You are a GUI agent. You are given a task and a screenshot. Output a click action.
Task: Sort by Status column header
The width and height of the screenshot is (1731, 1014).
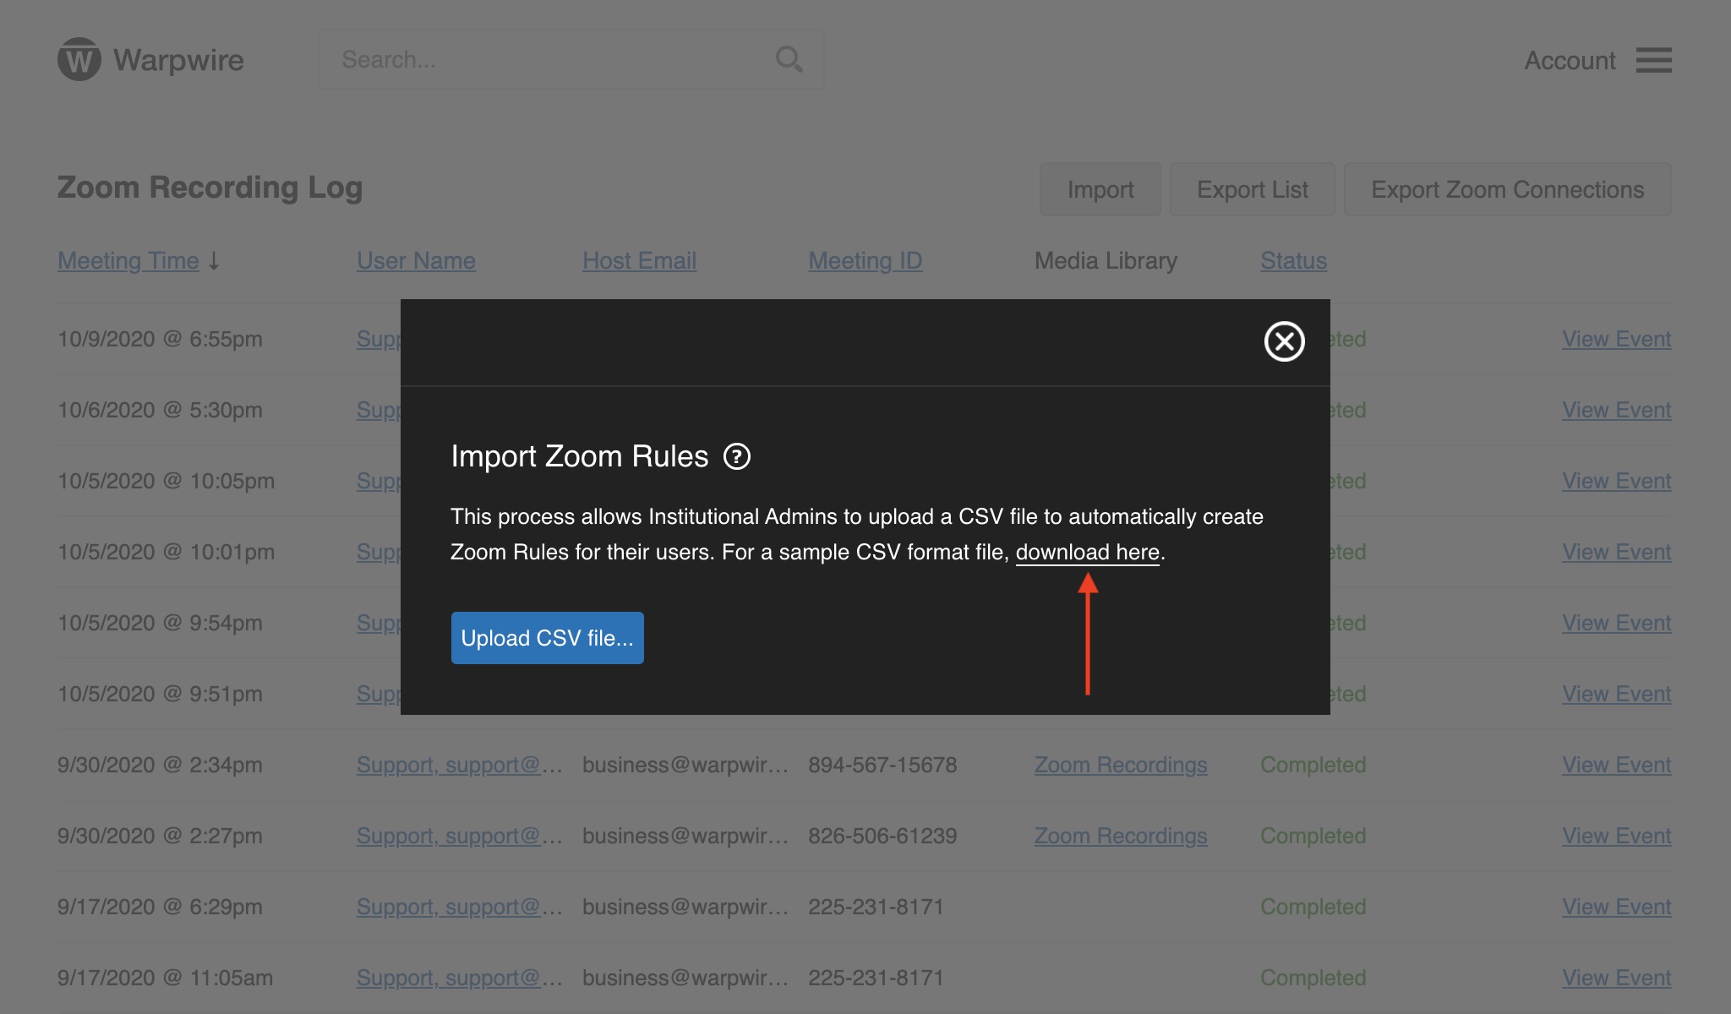click(x=1293, y=260)
